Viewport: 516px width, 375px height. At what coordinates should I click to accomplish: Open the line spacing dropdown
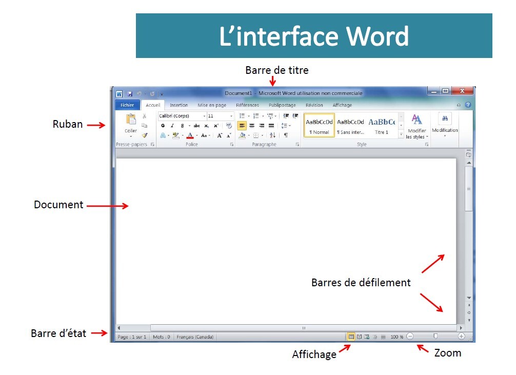pyautogui.click(x=286, y=126)
